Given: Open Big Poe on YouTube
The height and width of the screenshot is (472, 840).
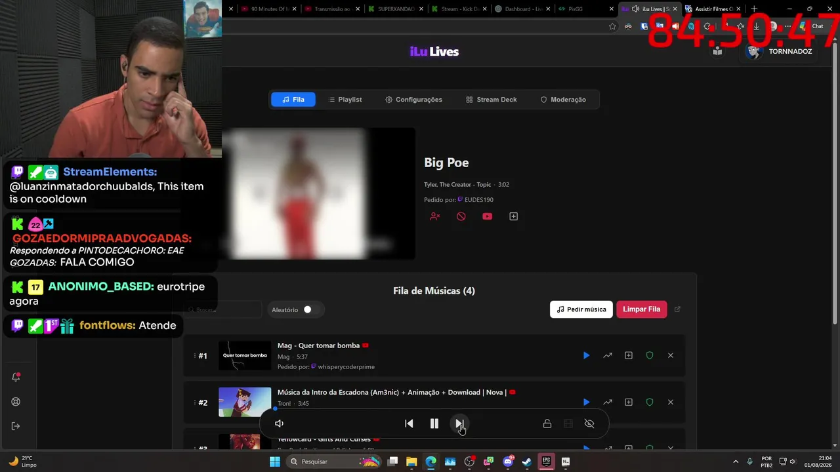Looking at the screenshot, I should click(x=487, y=216).
